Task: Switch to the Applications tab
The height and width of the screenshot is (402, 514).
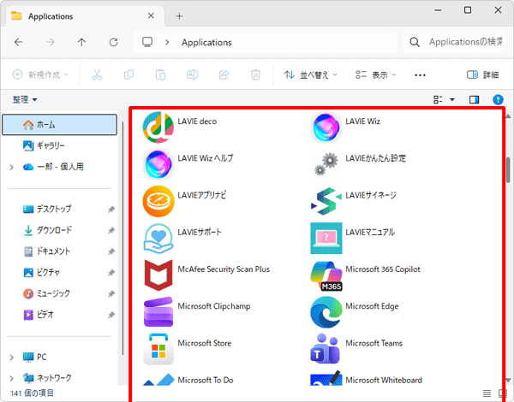Action: (x=85, y=16)
